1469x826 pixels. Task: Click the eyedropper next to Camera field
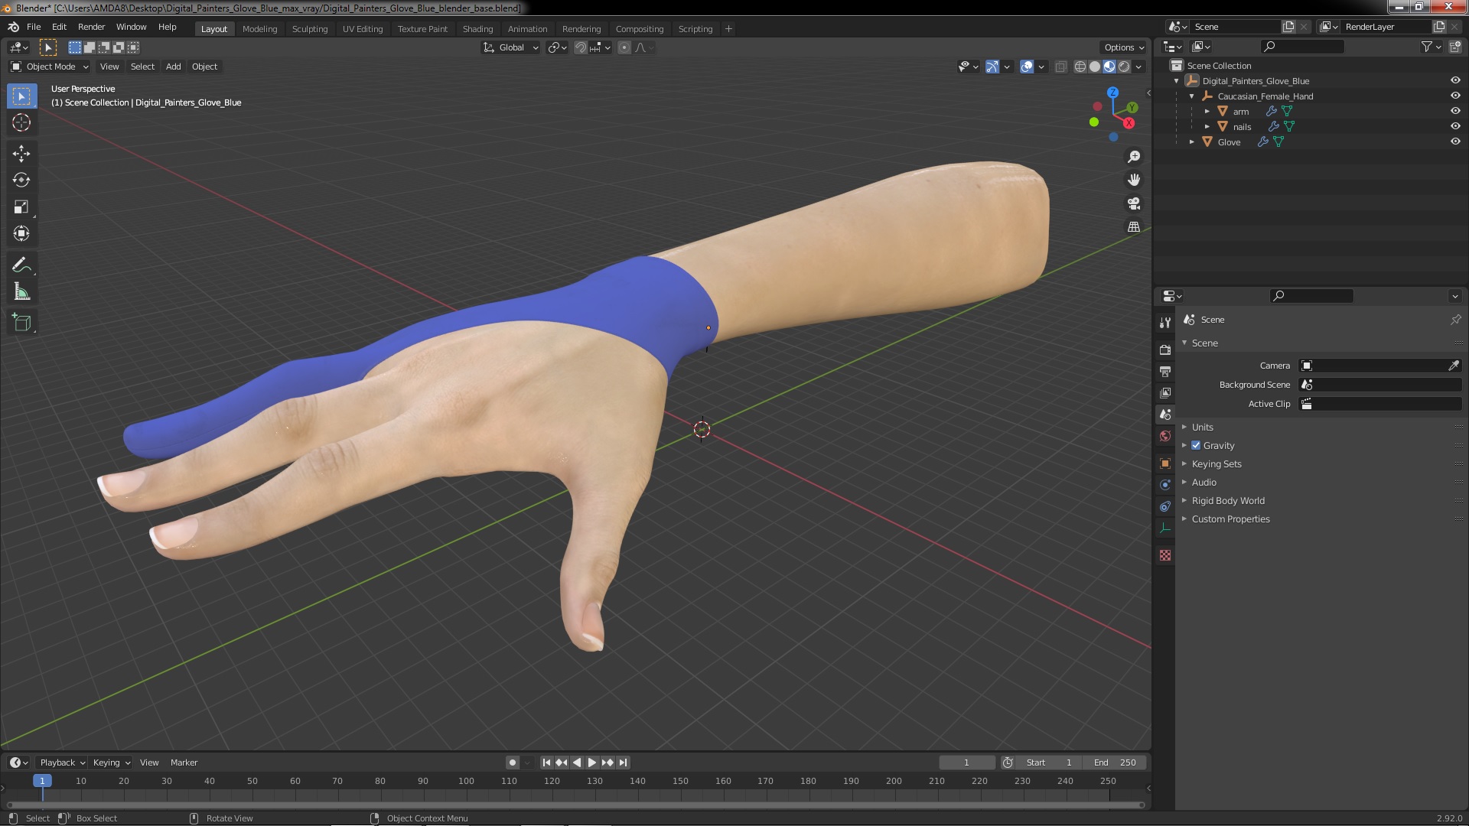click(1454, 366)
